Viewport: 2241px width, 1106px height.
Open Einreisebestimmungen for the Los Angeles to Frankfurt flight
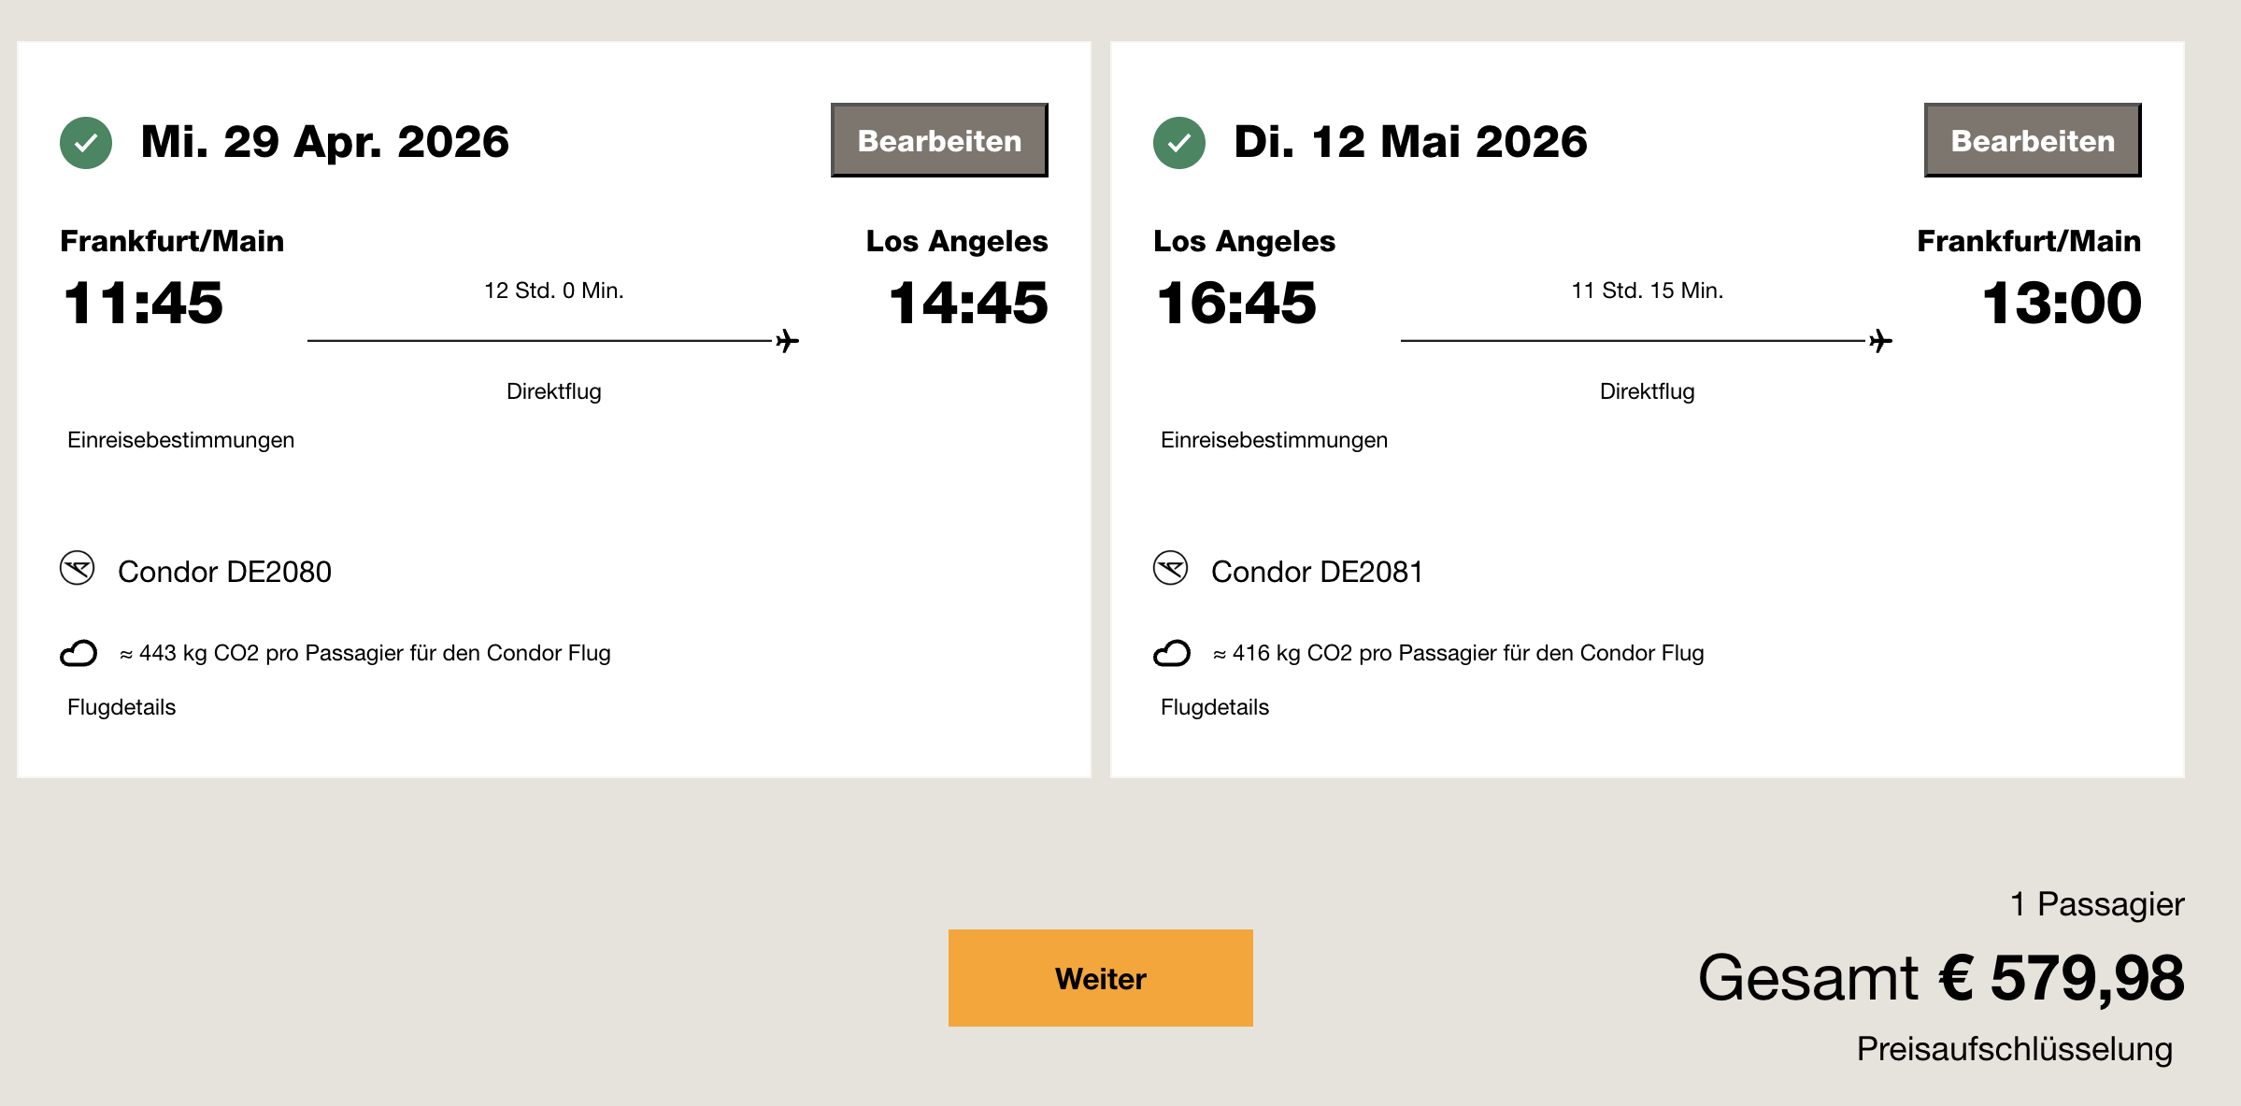pyautogui.click(x=1274, y=440)
